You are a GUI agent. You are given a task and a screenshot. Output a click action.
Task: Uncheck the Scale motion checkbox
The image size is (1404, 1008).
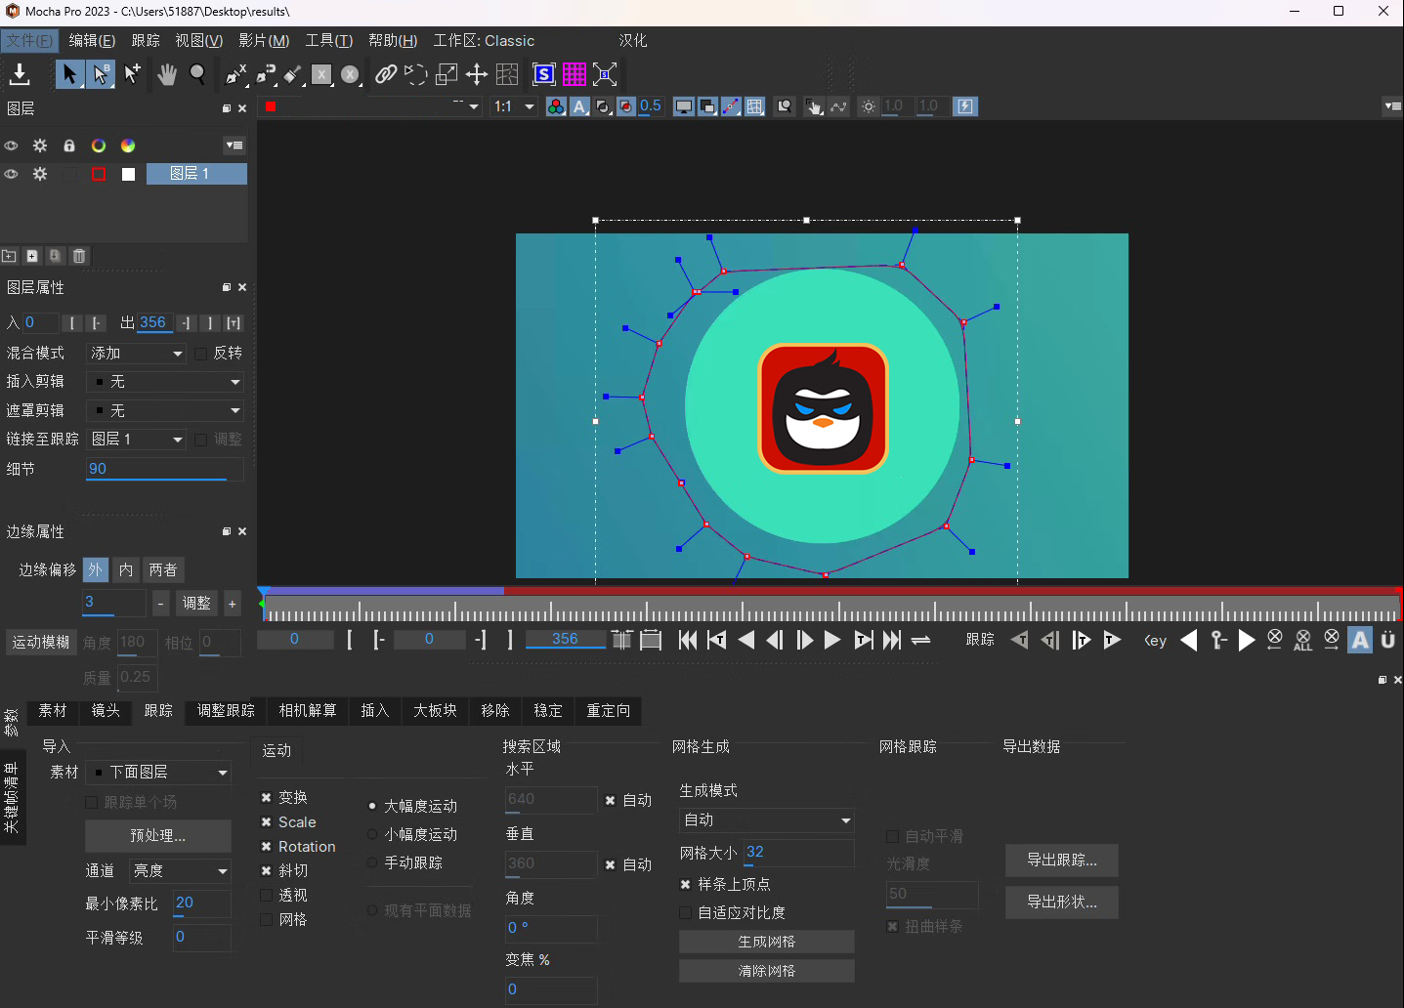click(x=266, y=822)
